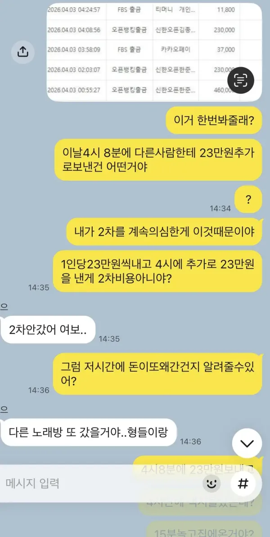This screenshot has width=270, height=537.
Task: Jump to latest messages with down chevron
Action: point(247,443)
